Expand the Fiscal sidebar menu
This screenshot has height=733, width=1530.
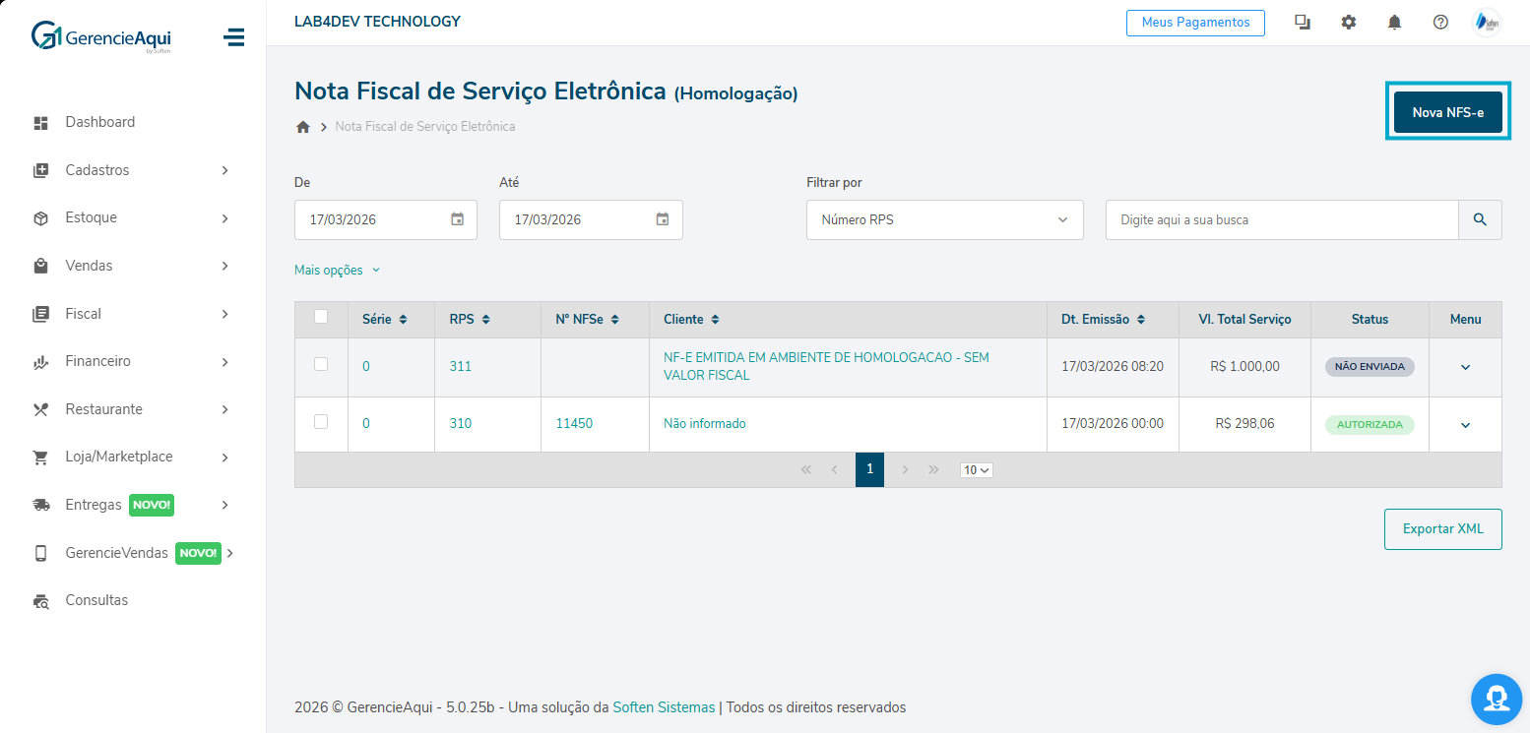point(132,314)
